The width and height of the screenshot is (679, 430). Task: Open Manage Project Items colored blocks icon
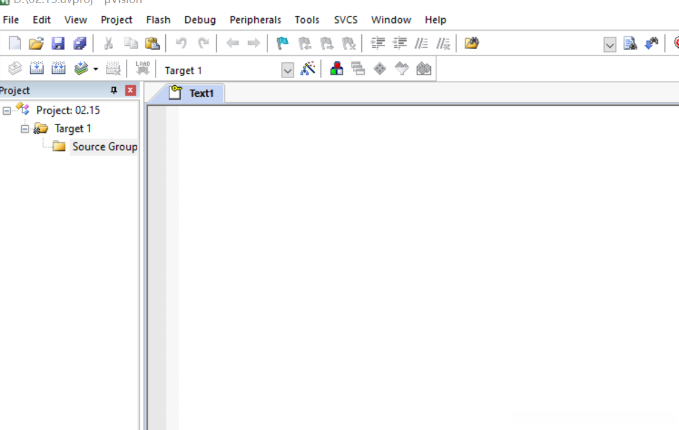(336, 68)
